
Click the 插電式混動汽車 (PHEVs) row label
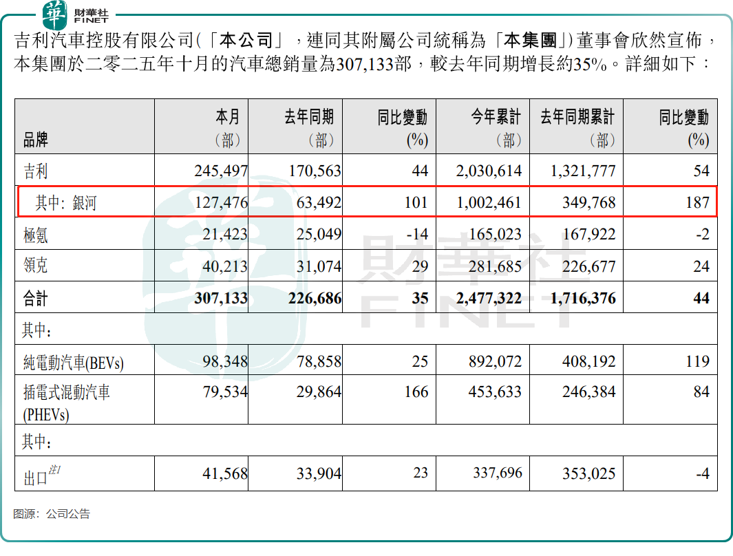tap(67, 403)
